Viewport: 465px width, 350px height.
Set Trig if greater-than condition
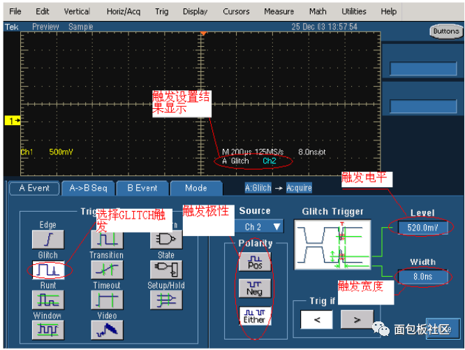[357, 320]
